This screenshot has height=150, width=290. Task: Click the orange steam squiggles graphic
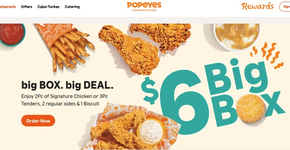point(267,55)
